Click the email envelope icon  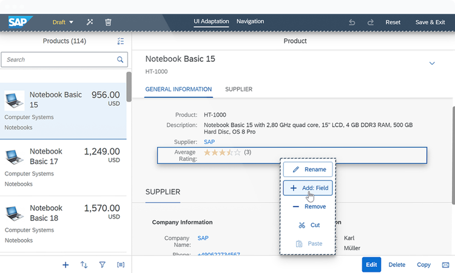click(445, 265)
